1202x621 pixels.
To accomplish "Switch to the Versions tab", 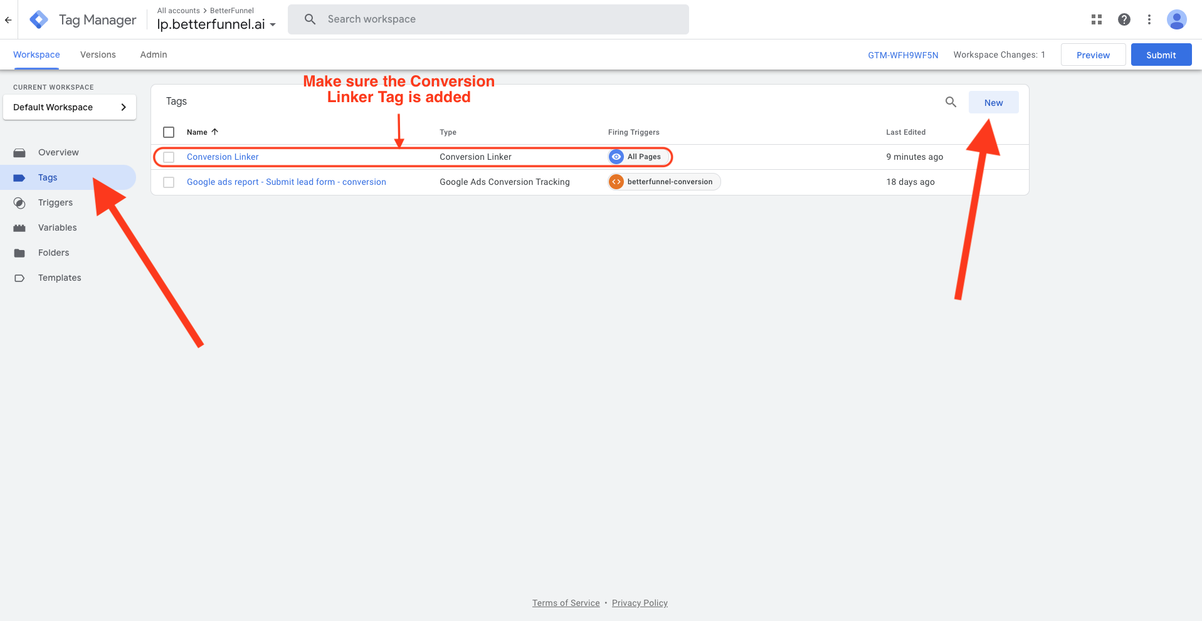I will coord(98,55).
